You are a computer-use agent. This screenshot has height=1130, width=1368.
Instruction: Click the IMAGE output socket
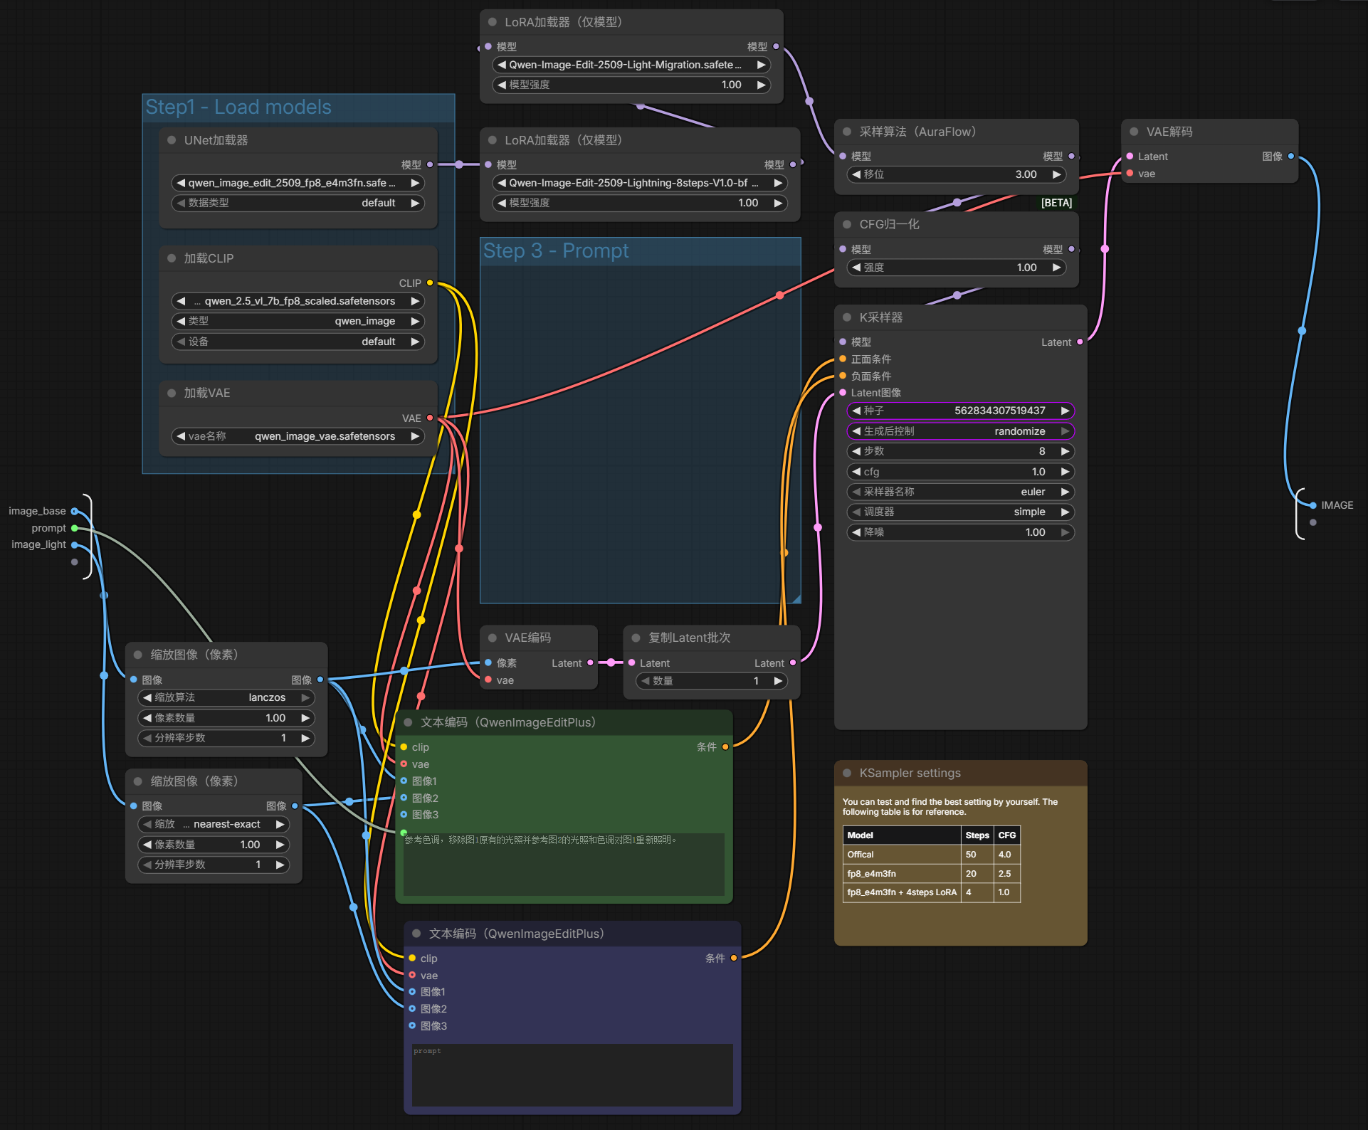[1313, 505]
